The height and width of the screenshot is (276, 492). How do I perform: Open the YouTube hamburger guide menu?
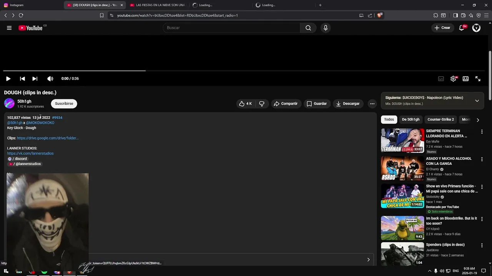click(x=9, y=28)
